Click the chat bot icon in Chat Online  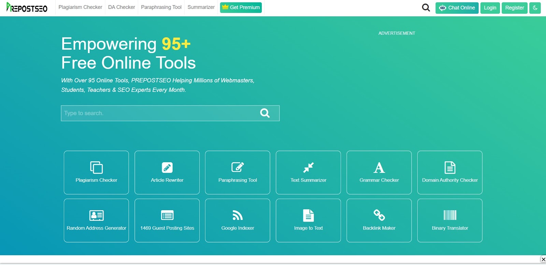443,8
